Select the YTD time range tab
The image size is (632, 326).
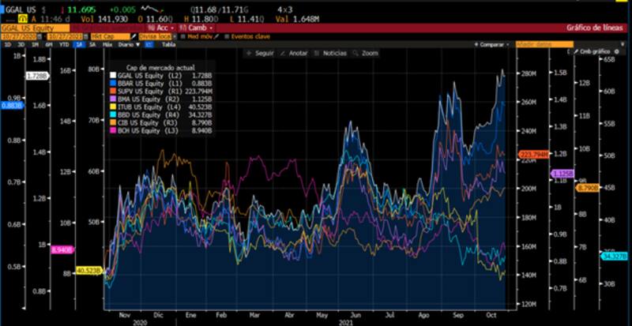pos(63,44)
